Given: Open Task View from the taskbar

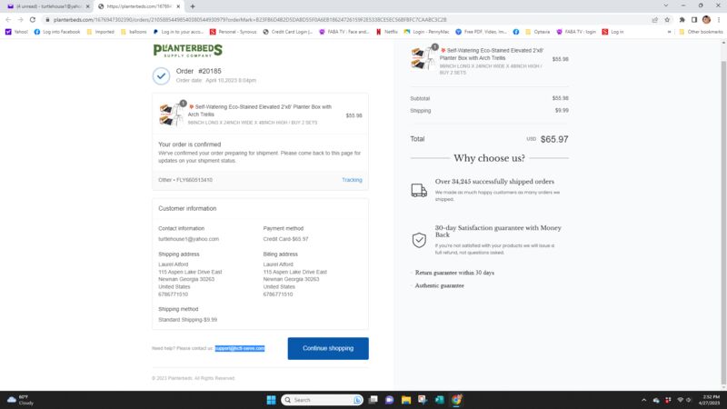Looking at the screenshot, I should pos(373,400).
